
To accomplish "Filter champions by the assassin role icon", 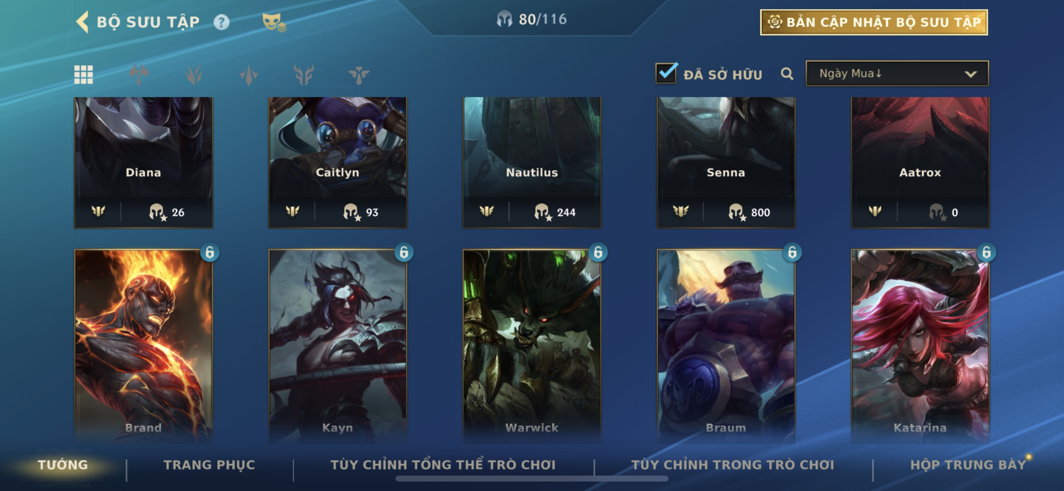I will pos(193,75).
